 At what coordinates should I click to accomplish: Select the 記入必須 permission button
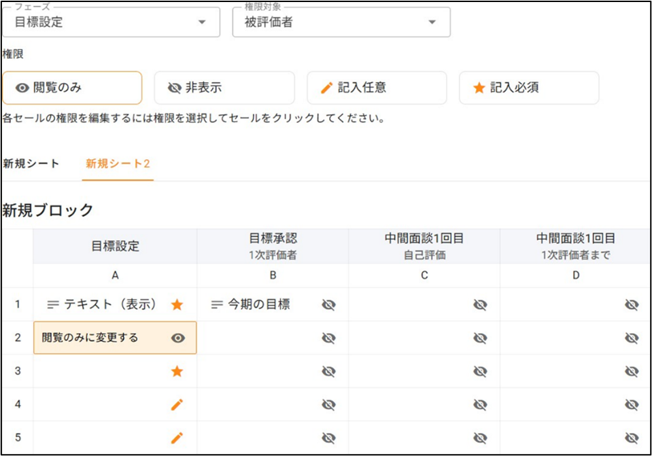click(x=529, y=88)
